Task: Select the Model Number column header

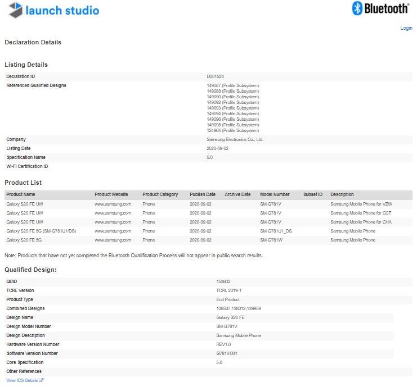Action: click(x=275, y=194)
